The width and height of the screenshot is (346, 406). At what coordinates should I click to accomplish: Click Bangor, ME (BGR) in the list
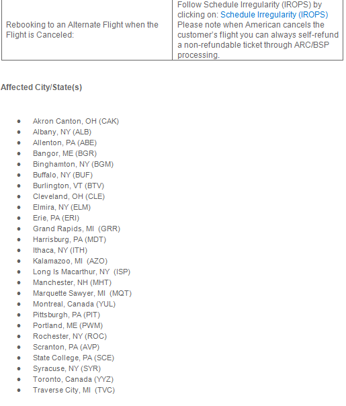click(x=64, y=153)
